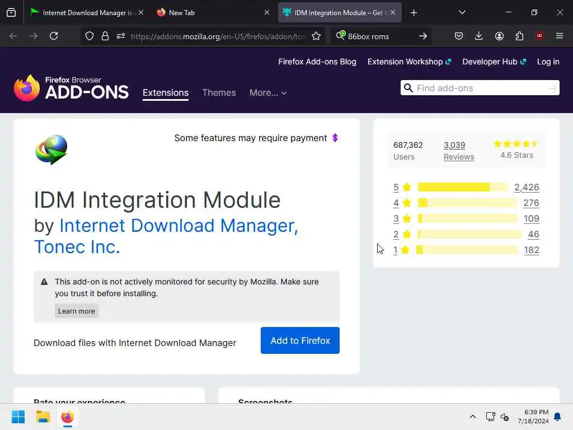
Task: Open Firefox application hamburger menu
Action: [x=560, y=36]
